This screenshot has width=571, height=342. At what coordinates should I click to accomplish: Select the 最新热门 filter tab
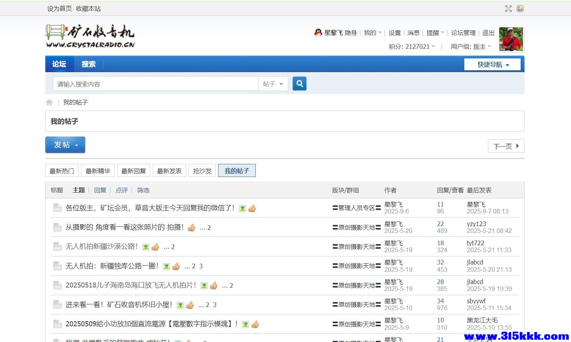(61, 170)
